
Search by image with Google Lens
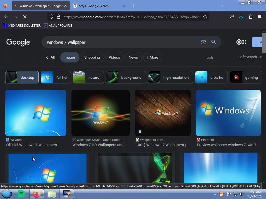[x=203, y=42]
